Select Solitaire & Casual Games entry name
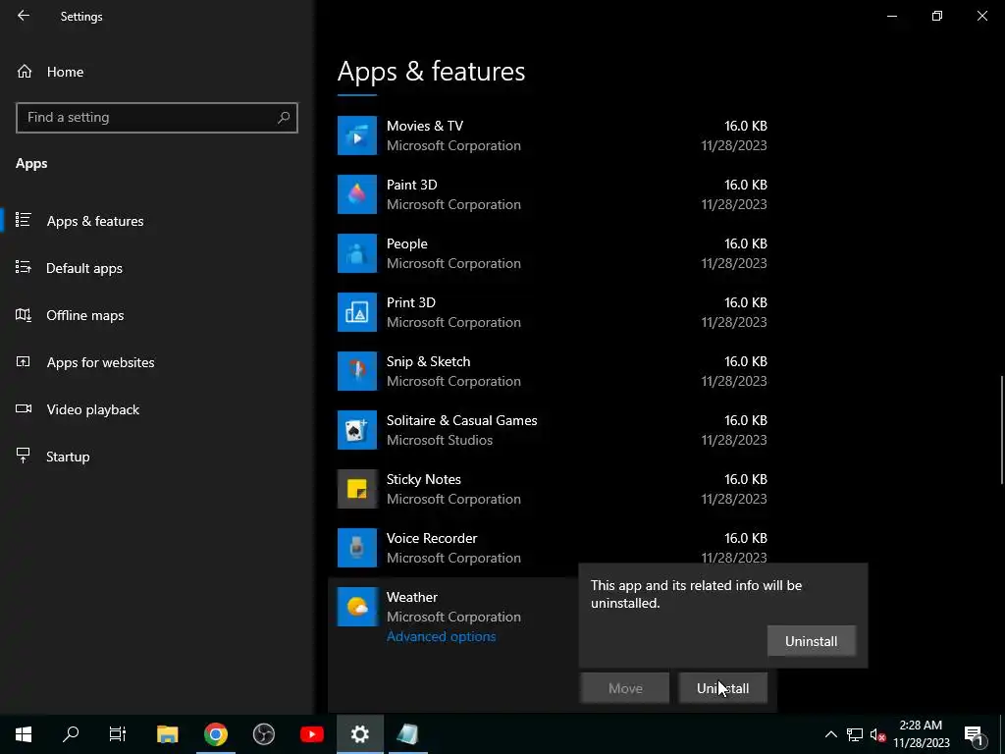The width and height of the screenshot is (1005, 754). [x=461, y=420]
